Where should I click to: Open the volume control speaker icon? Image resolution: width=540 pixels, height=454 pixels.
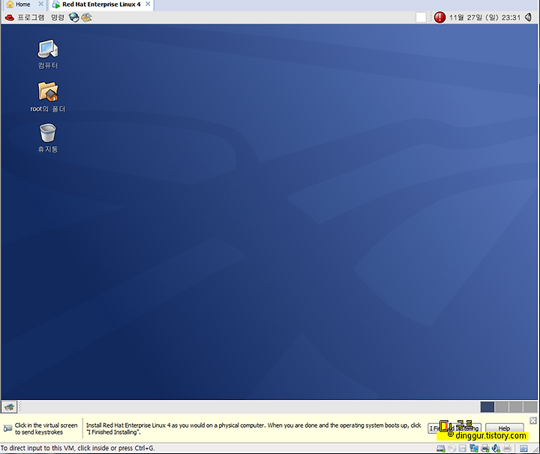coord(528,17)
